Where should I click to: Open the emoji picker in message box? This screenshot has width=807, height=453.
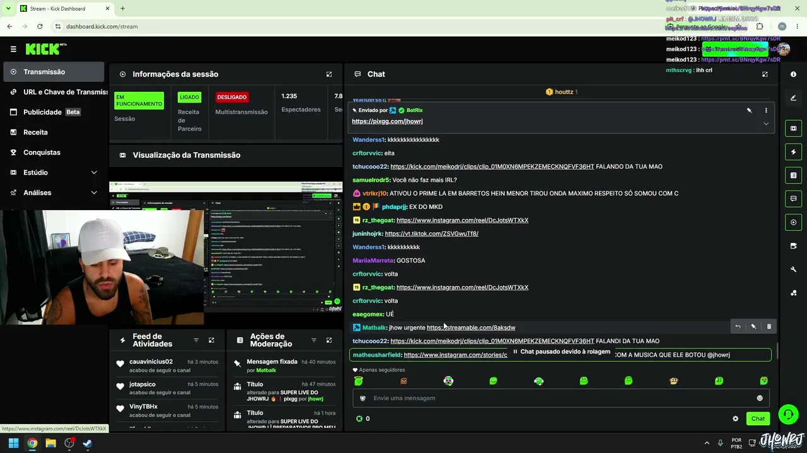click(760, 398)
